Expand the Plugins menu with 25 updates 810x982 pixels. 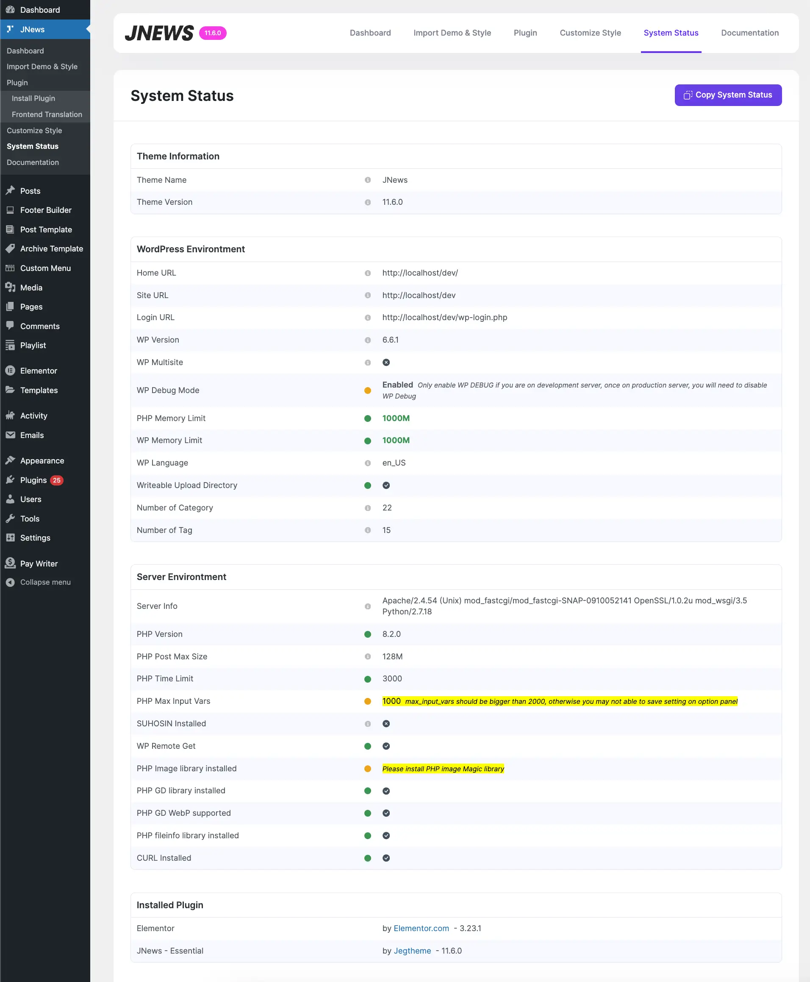tap(33, 480)
